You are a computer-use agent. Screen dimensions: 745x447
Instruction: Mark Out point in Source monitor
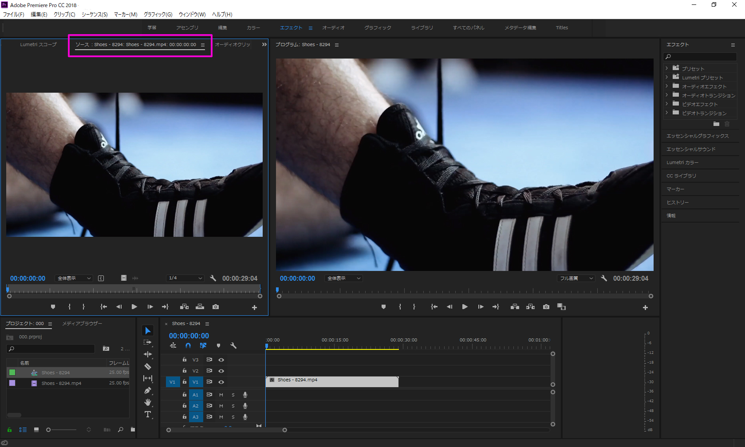[83, 307]
